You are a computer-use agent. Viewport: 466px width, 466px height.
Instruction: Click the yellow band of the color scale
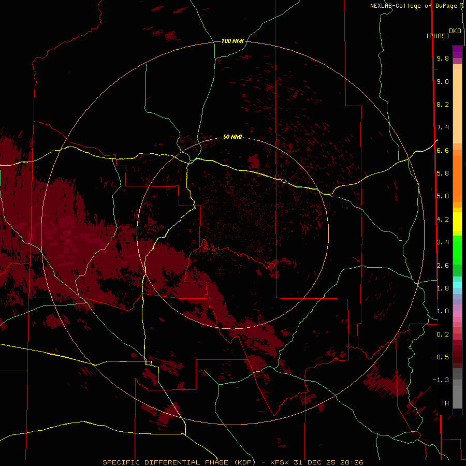coord(457,222)
